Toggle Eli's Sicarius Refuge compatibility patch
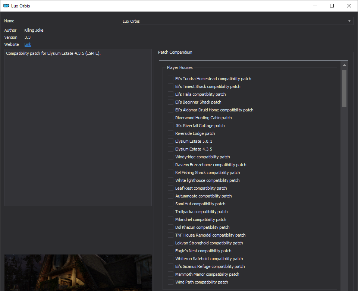Screen dimensions: 358x291 [x=170, y=266]
